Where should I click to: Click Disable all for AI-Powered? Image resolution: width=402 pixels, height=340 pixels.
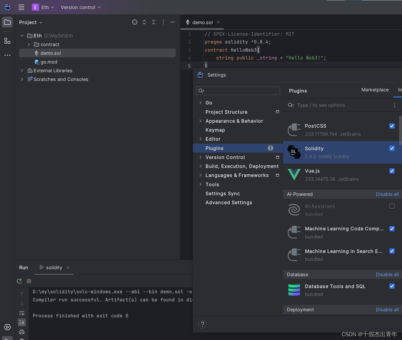click(387, 194)
